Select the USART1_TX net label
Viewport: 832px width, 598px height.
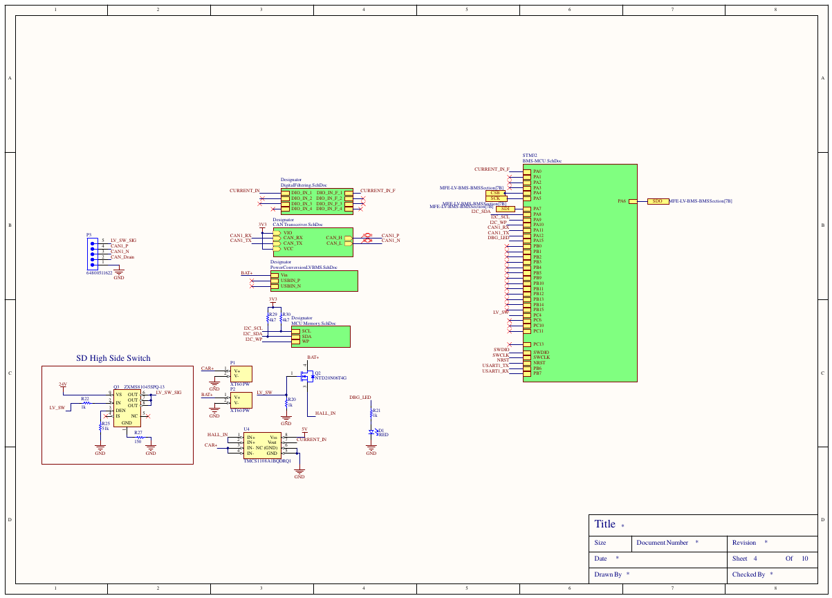pos(496,366)
